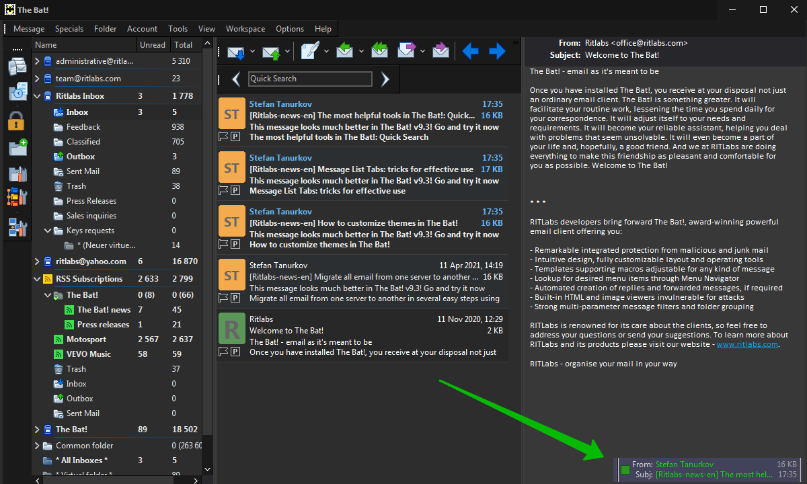
Task: Collapse the Ritlabs Inbox account tree
Action: 38,96
